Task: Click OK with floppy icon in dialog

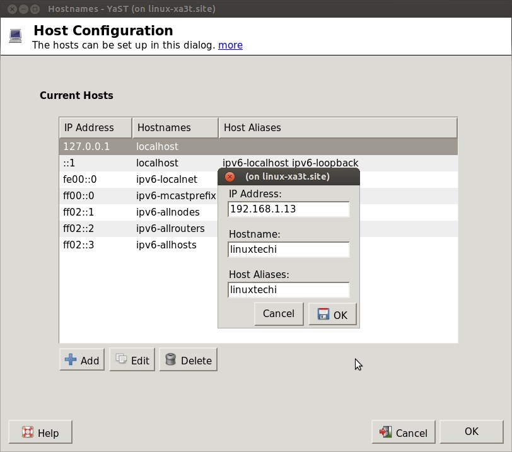Action: [332, 314]
